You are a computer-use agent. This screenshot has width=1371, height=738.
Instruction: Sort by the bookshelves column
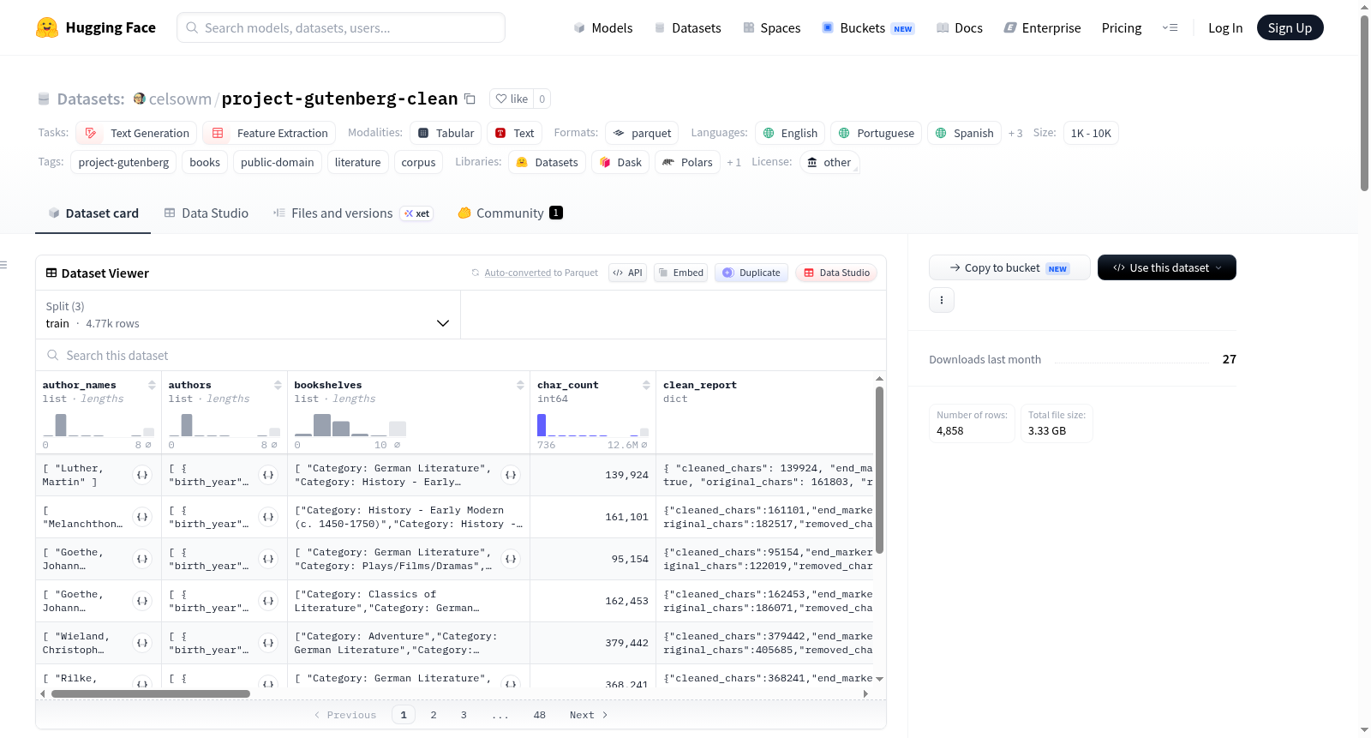(x=520, y=385)
